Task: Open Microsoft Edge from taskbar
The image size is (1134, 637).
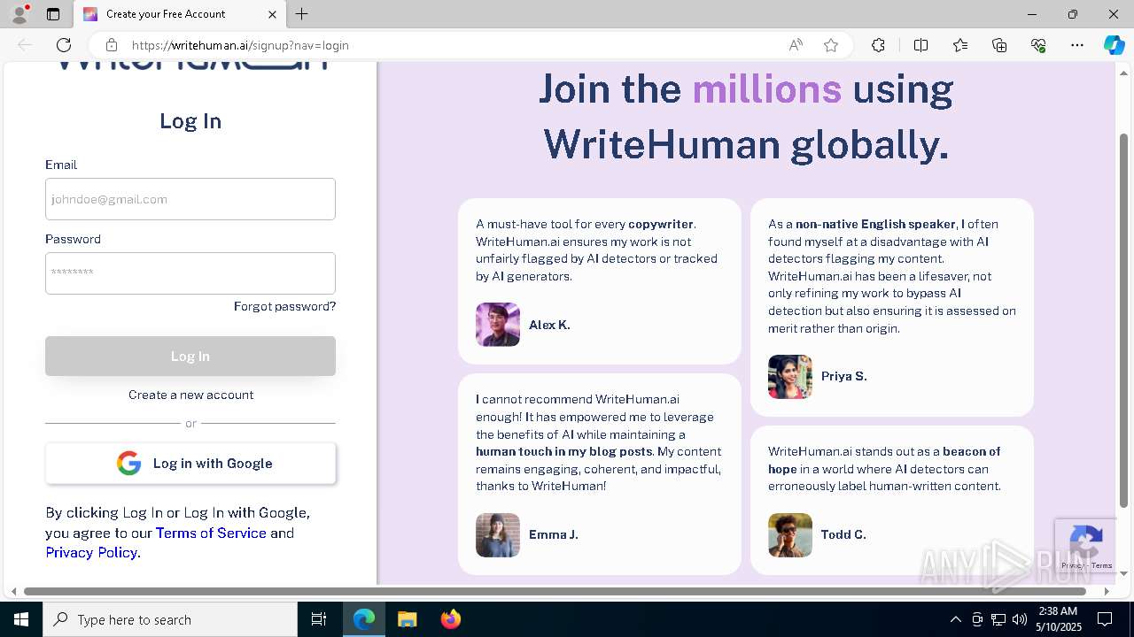Action: [x=364, y=619]
